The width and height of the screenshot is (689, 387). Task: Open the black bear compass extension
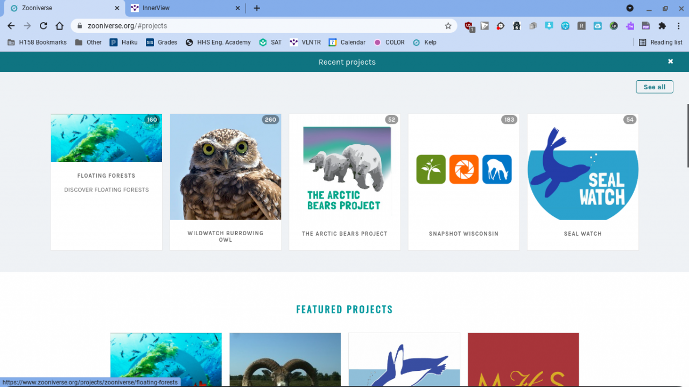(x=517, y=26)
